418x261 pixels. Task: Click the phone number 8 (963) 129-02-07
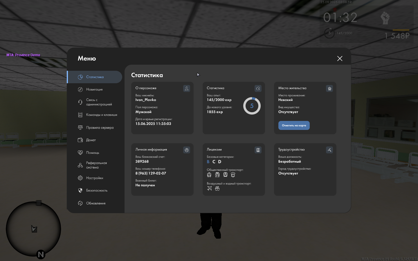151,173
